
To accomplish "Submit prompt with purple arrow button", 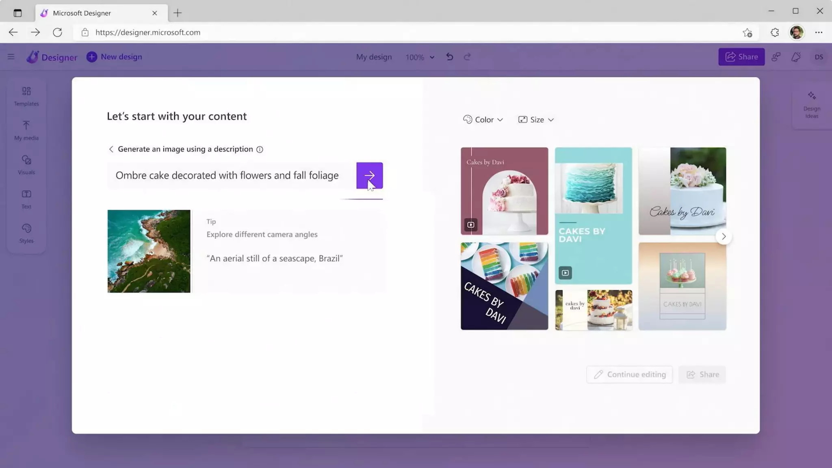I will pos(369,175).
